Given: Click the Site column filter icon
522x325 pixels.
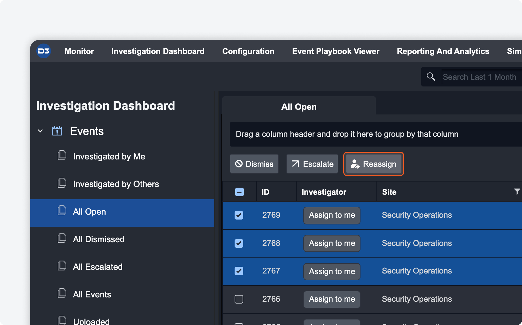Looking at the screenshot, I should (x=517, y=192).
